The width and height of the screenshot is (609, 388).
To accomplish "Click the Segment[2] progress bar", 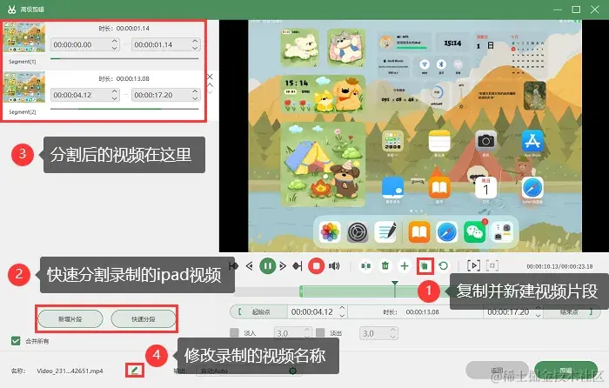I will (x=124, y=109).
